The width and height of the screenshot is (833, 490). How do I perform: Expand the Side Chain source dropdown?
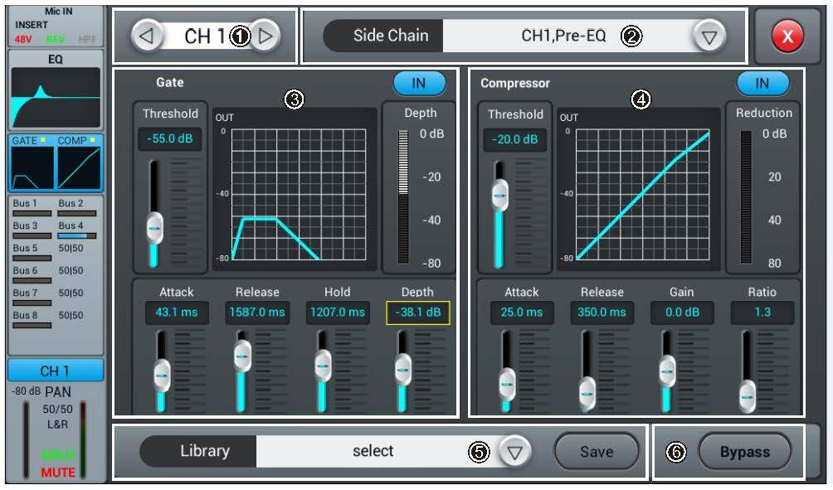709,36
